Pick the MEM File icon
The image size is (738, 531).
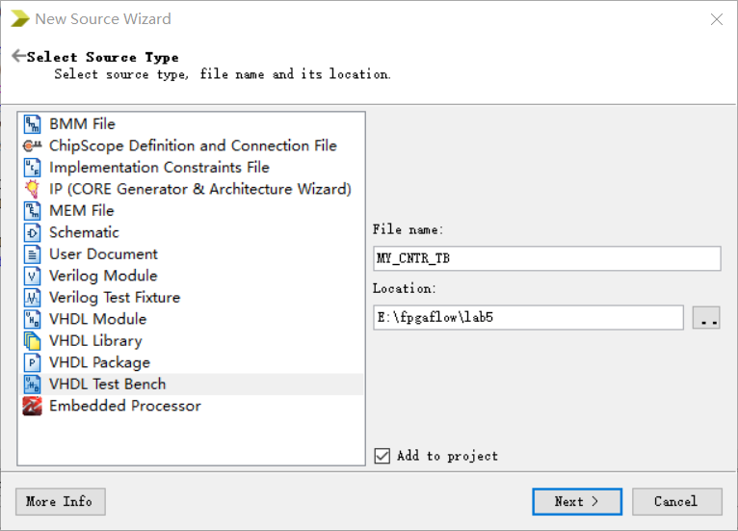coord(32,211)
